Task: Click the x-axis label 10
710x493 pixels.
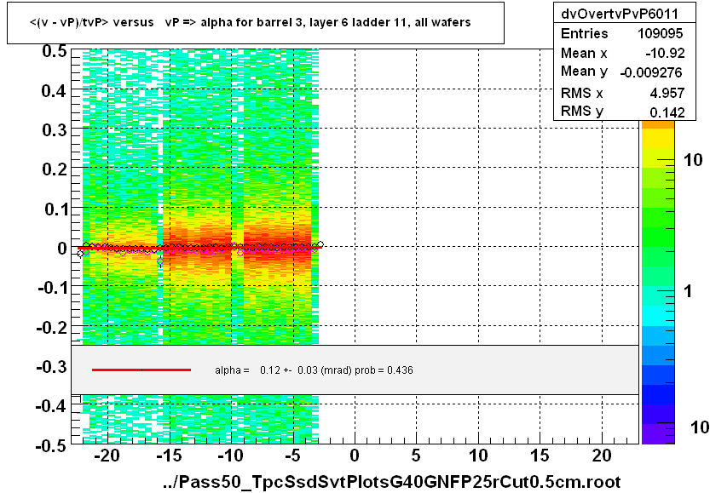Action: (478, 456)
